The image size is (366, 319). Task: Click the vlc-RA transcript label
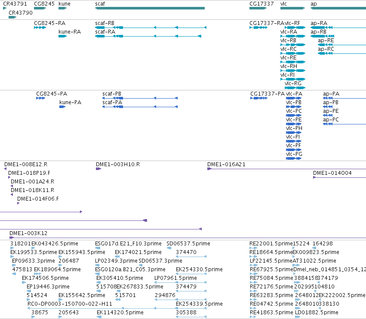(x=289, y=31)
